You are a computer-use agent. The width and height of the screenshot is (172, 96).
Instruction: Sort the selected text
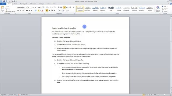click(x=70, y=7)
